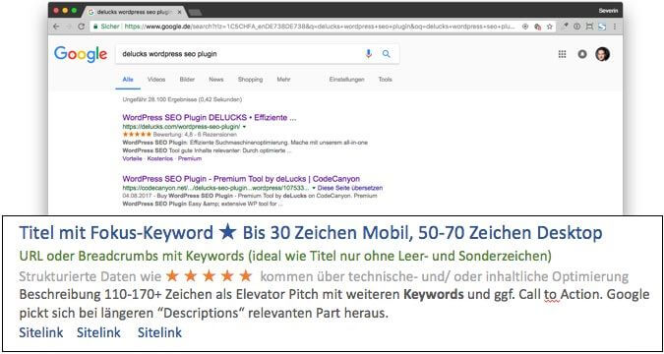Open Google notifications bell icon

click(x=582, y=54)
